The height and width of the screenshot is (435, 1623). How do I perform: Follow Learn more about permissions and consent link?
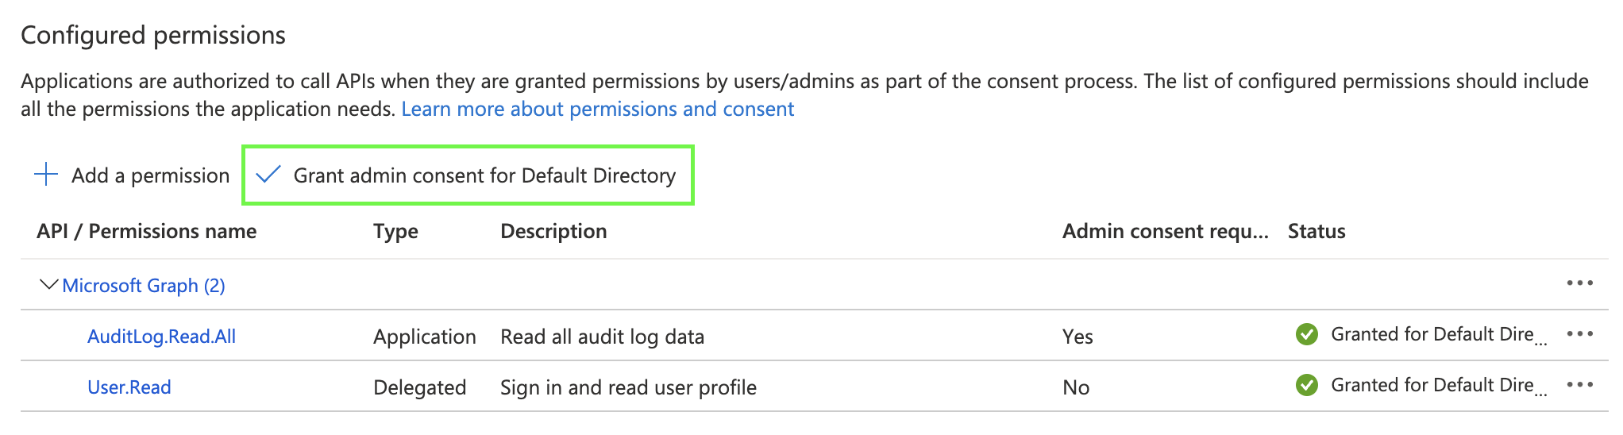click(x=597, y=109)
